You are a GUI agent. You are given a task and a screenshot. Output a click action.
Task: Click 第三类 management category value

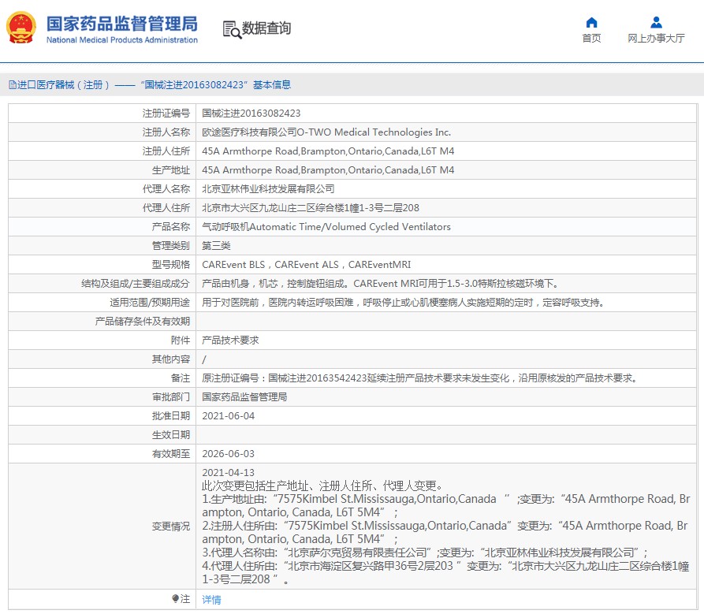point(216,245)
